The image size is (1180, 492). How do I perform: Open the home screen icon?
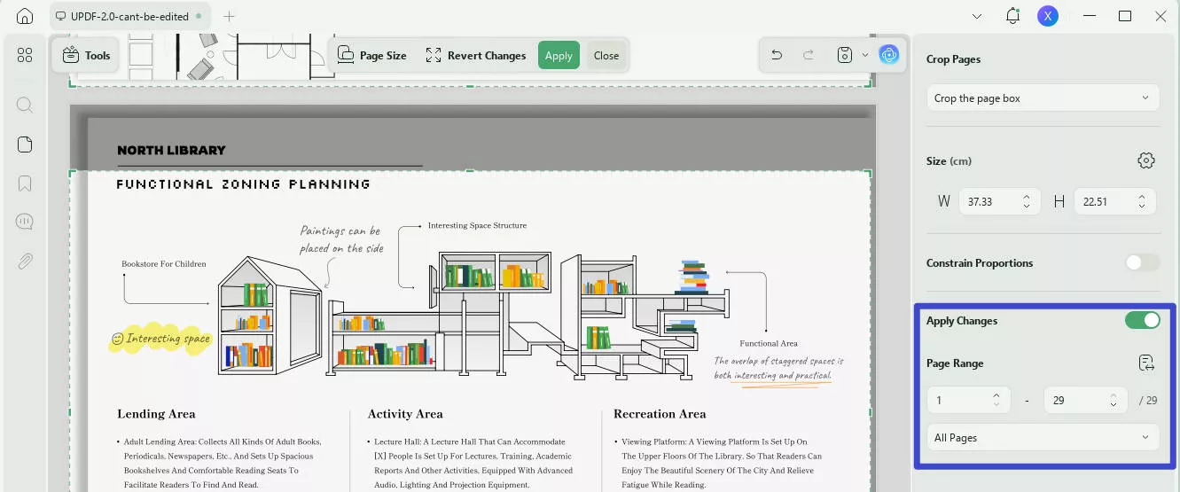[25, 16]
